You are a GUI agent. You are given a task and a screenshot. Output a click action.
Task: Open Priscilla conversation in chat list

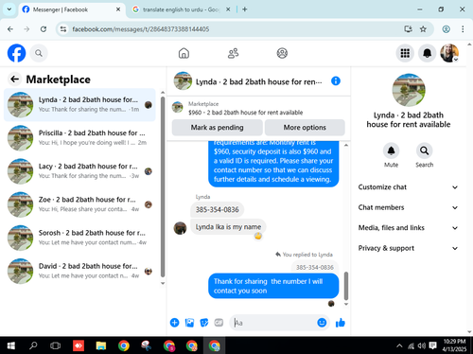79,138
